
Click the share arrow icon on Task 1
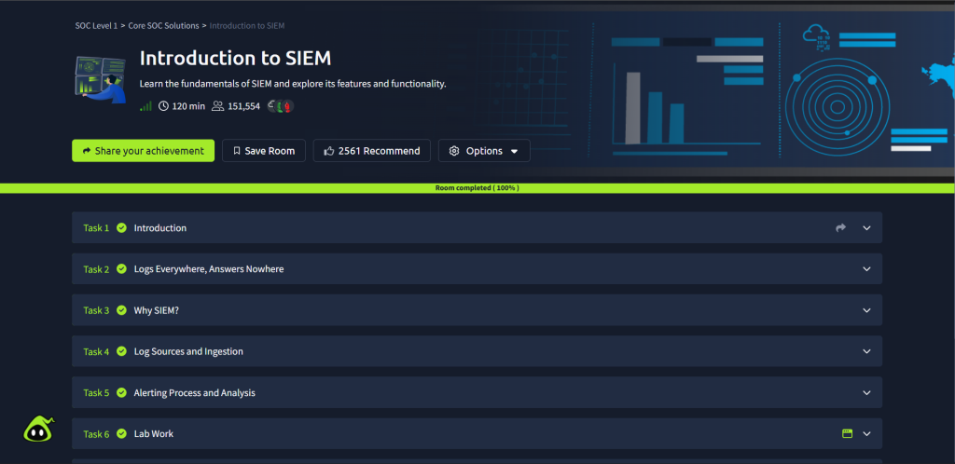840,228
